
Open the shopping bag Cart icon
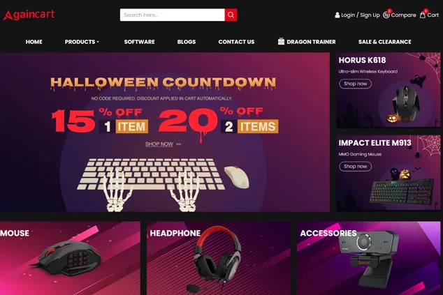(x=422, y=15)
